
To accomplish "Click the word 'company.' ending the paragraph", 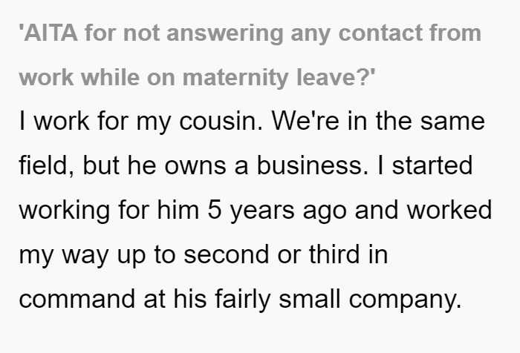I will coord(405,299).
